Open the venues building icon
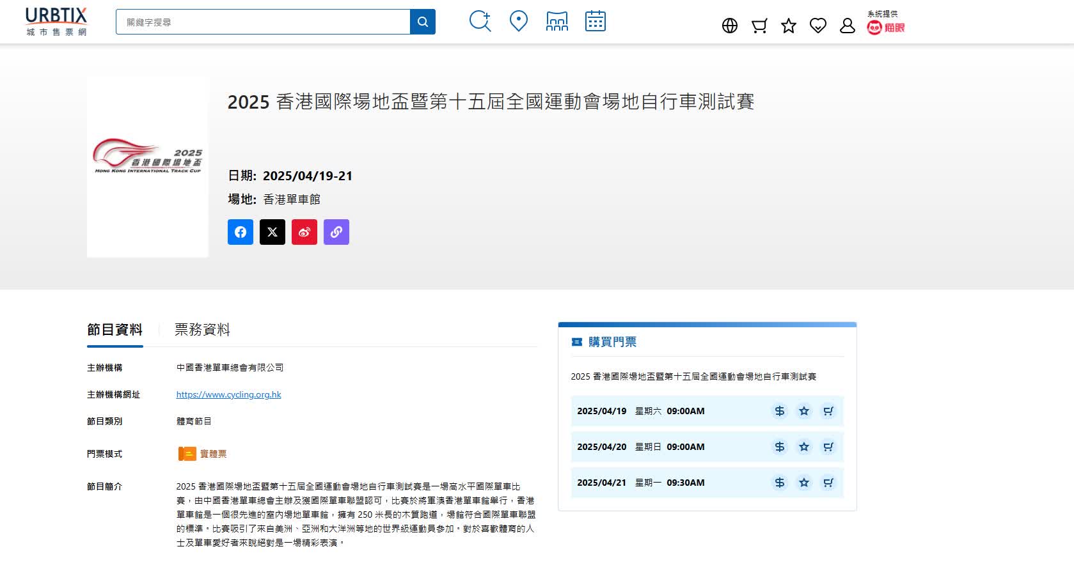Image resolution: width=1074 pixels, height=581 pixels. click(557, 21)
